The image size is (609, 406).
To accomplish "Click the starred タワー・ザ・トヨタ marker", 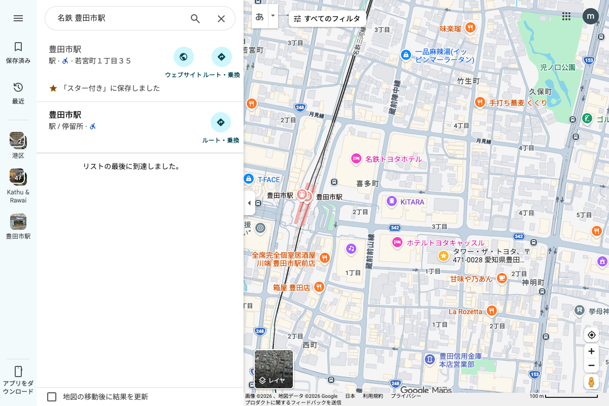I will point(444,255).
